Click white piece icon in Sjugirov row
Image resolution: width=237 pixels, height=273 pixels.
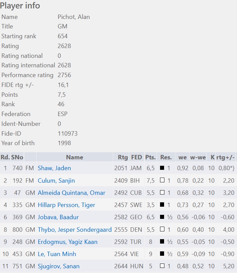162,266
